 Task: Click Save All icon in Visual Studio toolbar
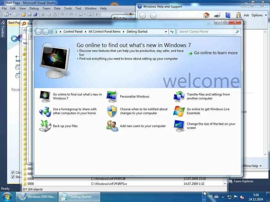pos(36,15)
